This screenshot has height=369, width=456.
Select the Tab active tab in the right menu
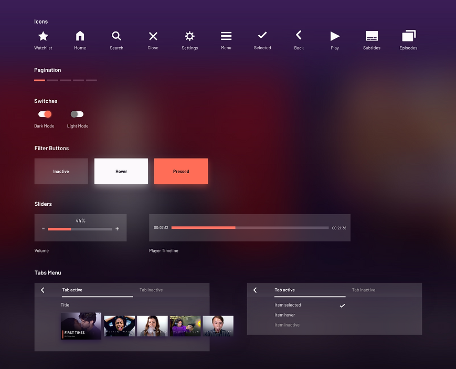coord(284,290)
